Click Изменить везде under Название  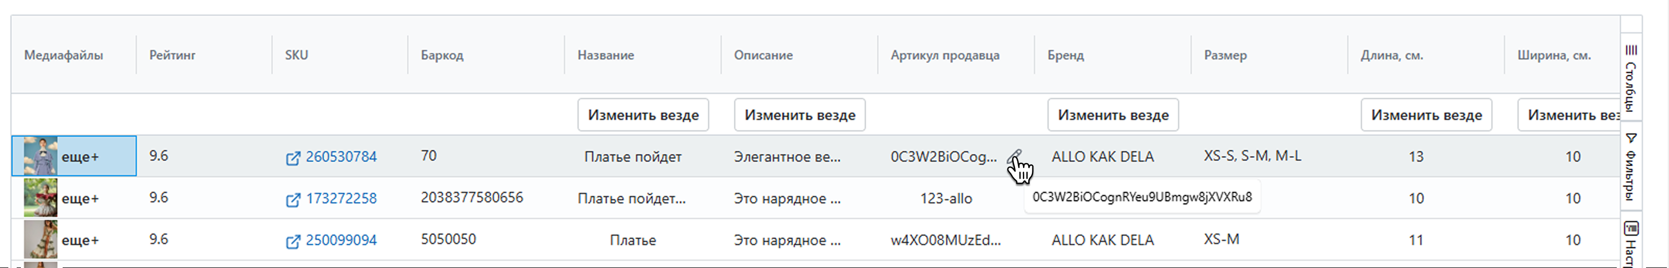click(643, 115)
